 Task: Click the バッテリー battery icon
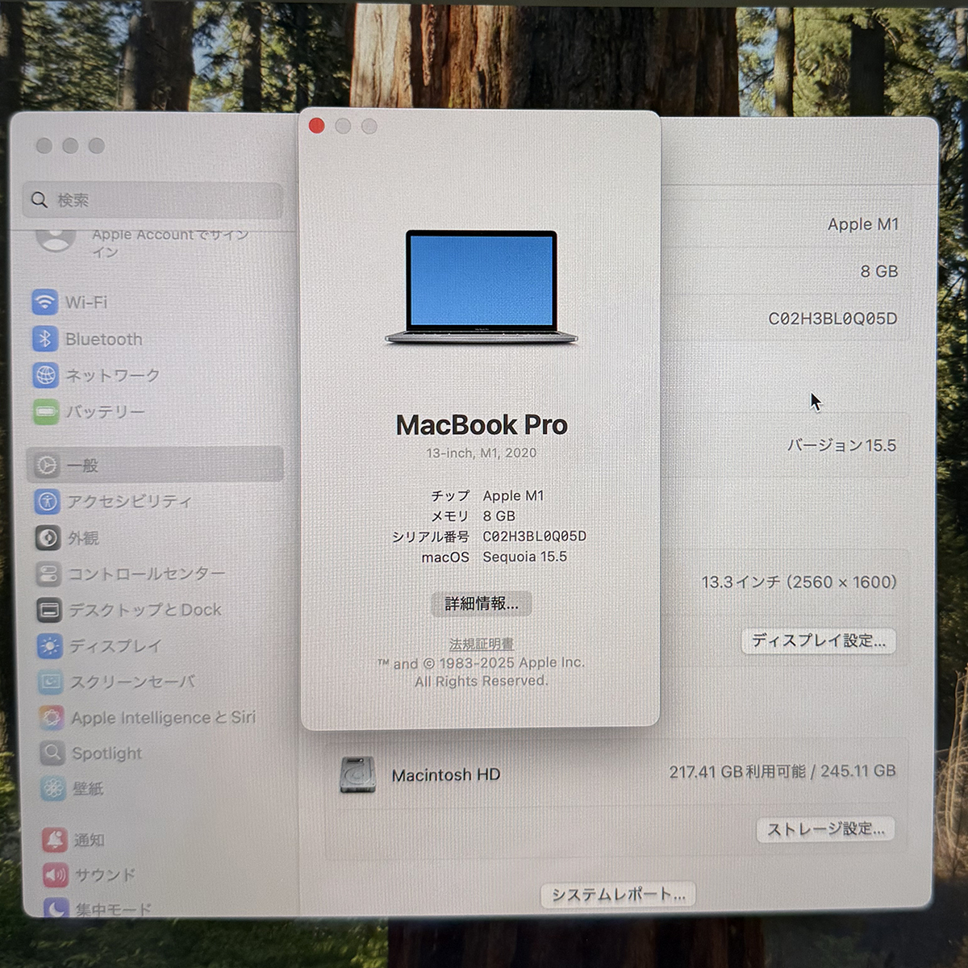pos(46,411)
